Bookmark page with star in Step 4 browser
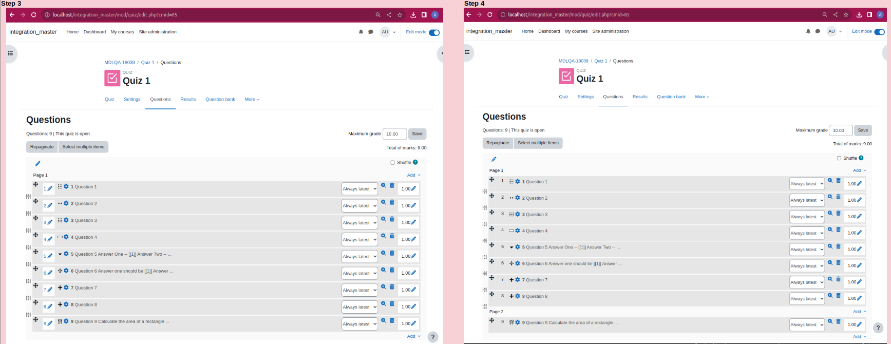 [x=846, y=15]
